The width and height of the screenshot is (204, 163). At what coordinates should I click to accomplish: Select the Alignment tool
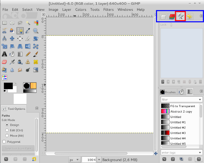click(20, 39)
